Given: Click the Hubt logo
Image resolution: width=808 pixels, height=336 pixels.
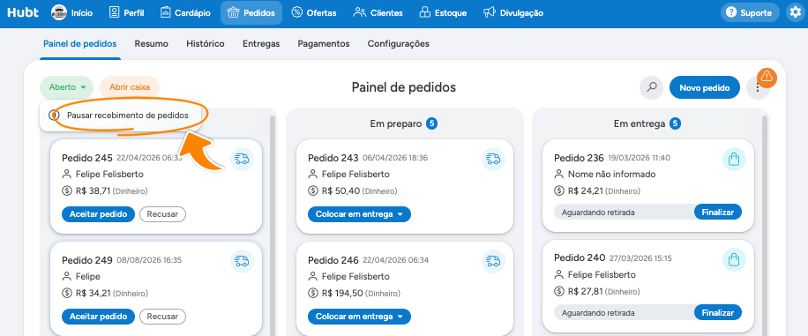Looking at the screenshot, I should click(23, 12).
